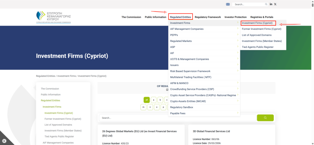Choose Regulatory Sandbox from the dropdown menu
Viewport: 314px width, 145px height.
(182, 107)
